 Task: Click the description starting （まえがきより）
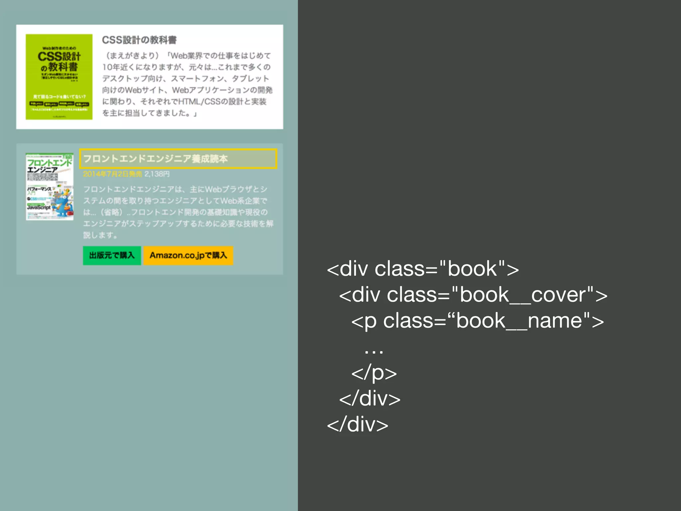(187, 84)
